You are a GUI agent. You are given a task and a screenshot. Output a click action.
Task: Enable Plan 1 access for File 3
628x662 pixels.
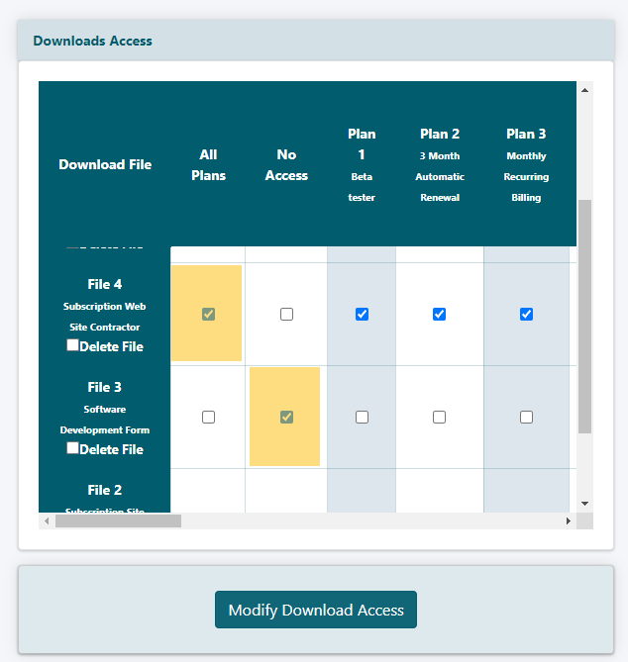pos(362,418)
